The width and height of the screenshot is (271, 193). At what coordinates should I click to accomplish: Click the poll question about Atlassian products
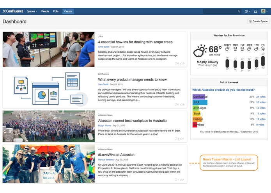(223, 89)
